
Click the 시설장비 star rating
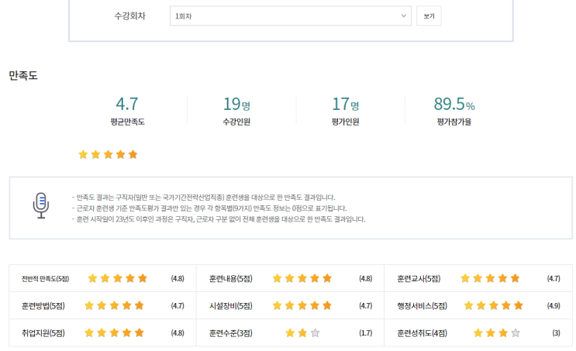(x=302, y=305)
